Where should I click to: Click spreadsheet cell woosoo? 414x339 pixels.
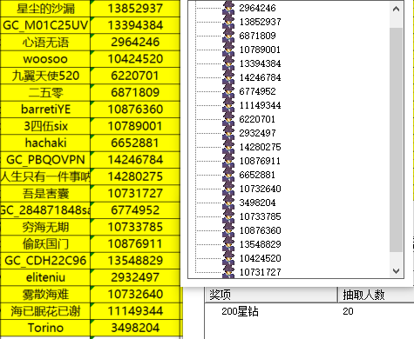[x=45, y=59]
